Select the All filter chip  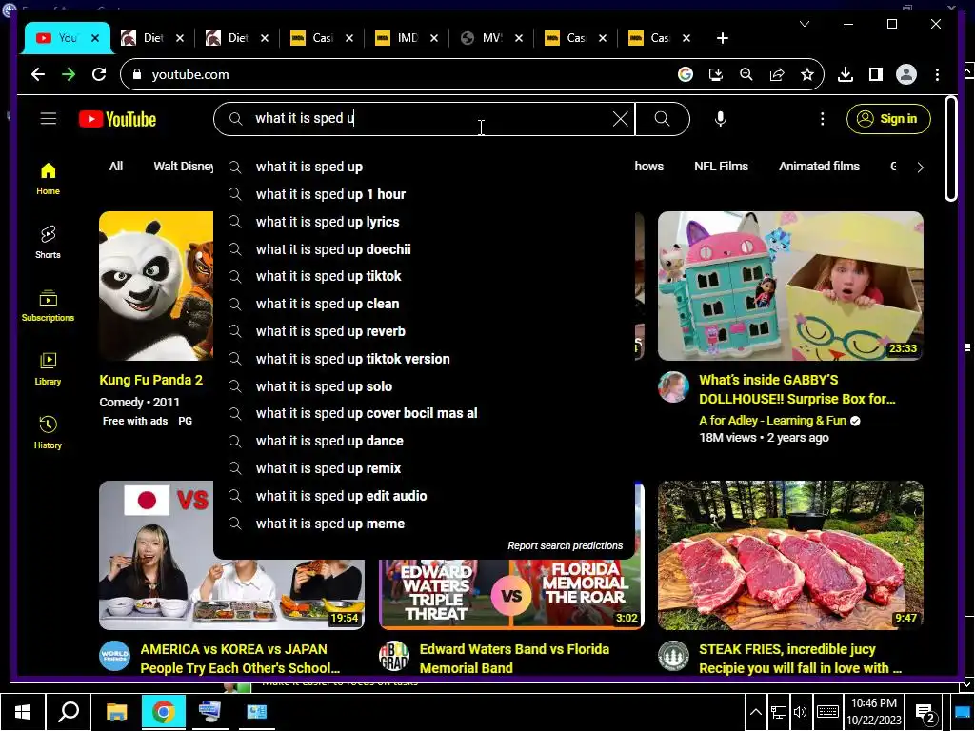click(116, 167)
